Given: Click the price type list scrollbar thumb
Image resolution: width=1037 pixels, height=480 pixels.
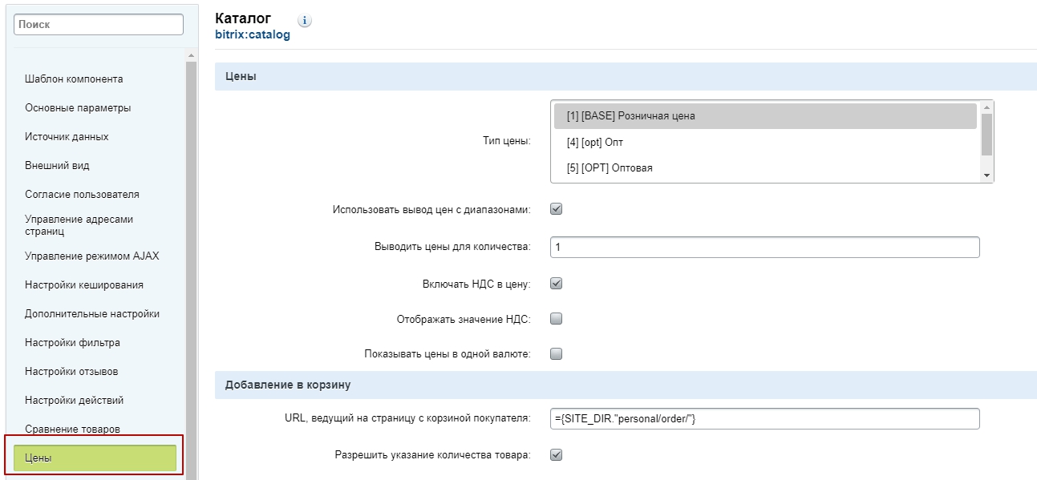Looking at the screenshot, I should pos(986,134).
